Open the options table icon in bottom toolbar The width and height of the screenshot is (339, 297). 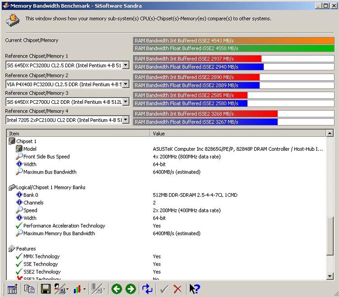point(12,289)
